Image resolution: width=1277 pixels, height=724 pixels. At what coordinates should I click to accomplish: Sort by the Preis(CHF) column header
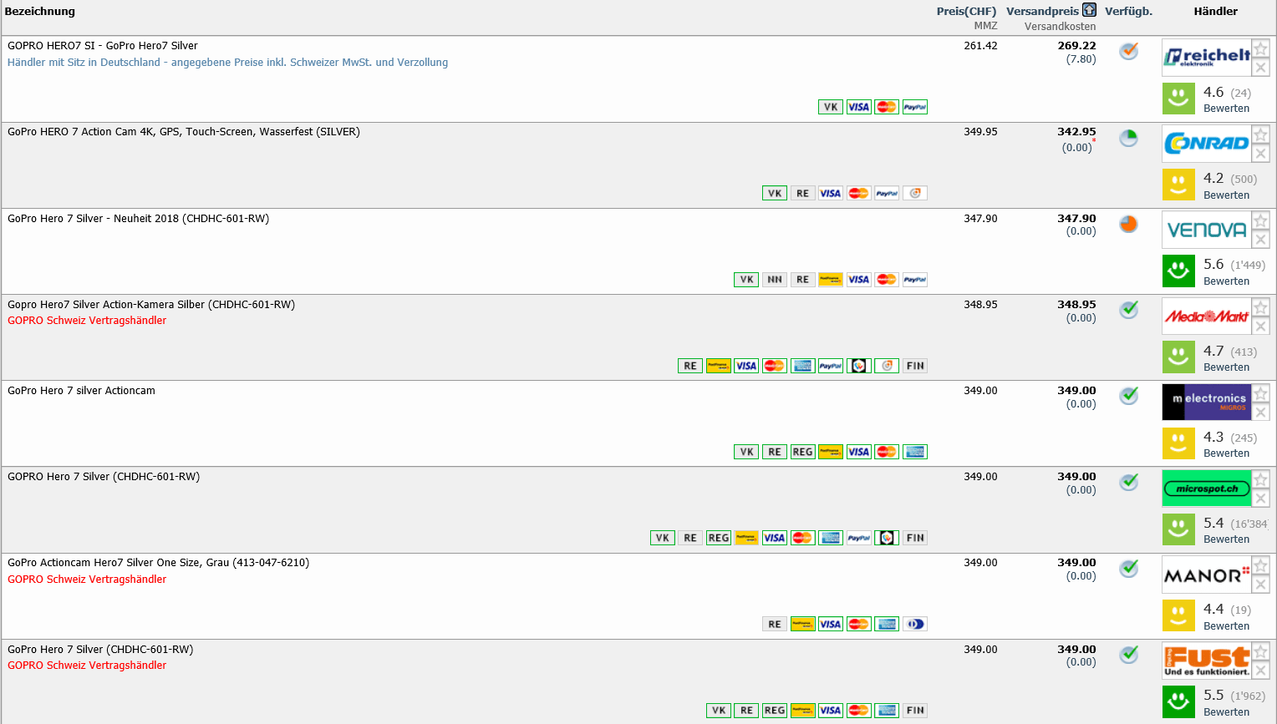pos(966,11)
